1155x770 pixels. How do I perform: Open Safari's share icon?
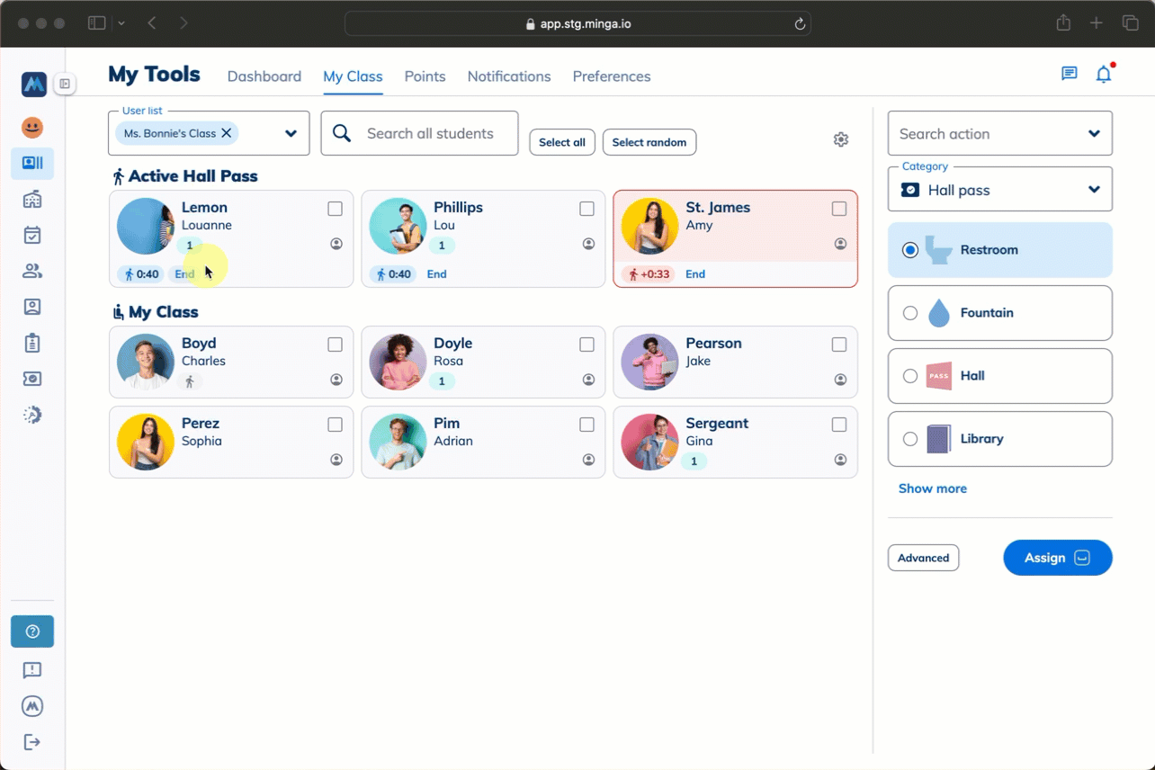1063,23
